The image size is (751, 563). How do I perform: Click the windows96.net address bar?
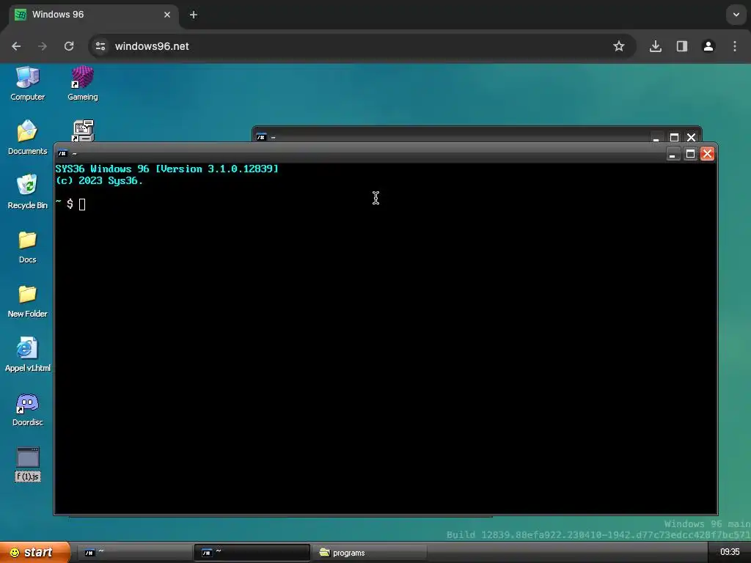click(x=362, y=46)
